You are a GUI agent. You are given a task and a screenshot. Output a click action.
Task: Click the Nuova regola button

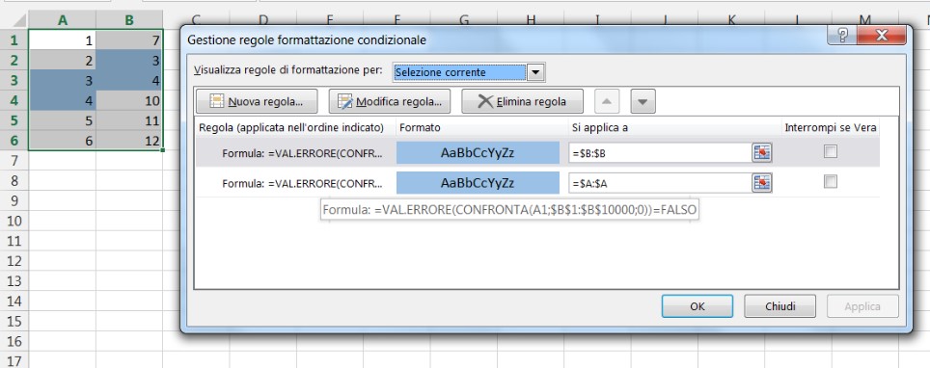(257, 101)
